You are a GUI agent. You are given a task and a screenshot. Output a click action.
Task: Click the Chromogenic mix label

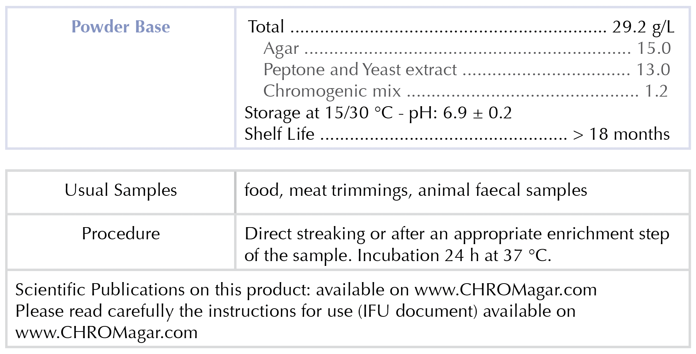click(332, 91)
